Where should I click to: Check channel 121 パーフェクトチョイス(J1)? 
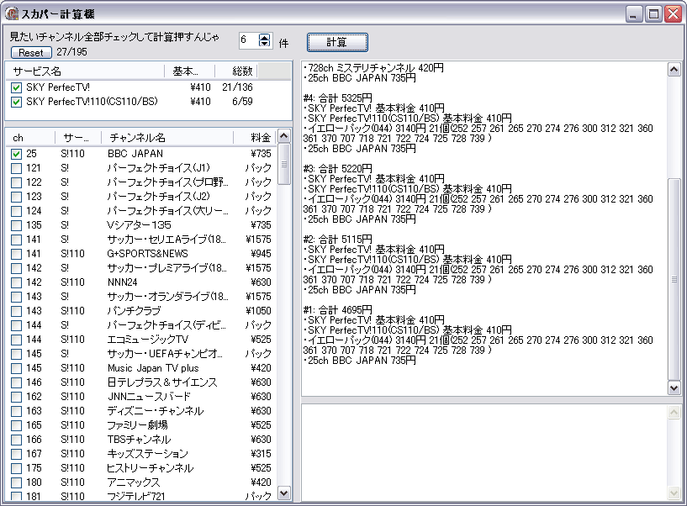pyautogui.click(x=16, y=168)
